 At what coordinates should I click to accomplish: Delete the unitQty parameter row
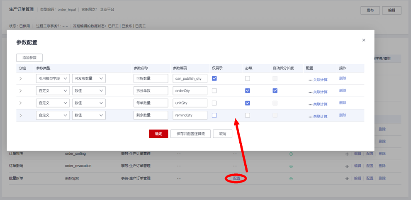pos(343,103)
